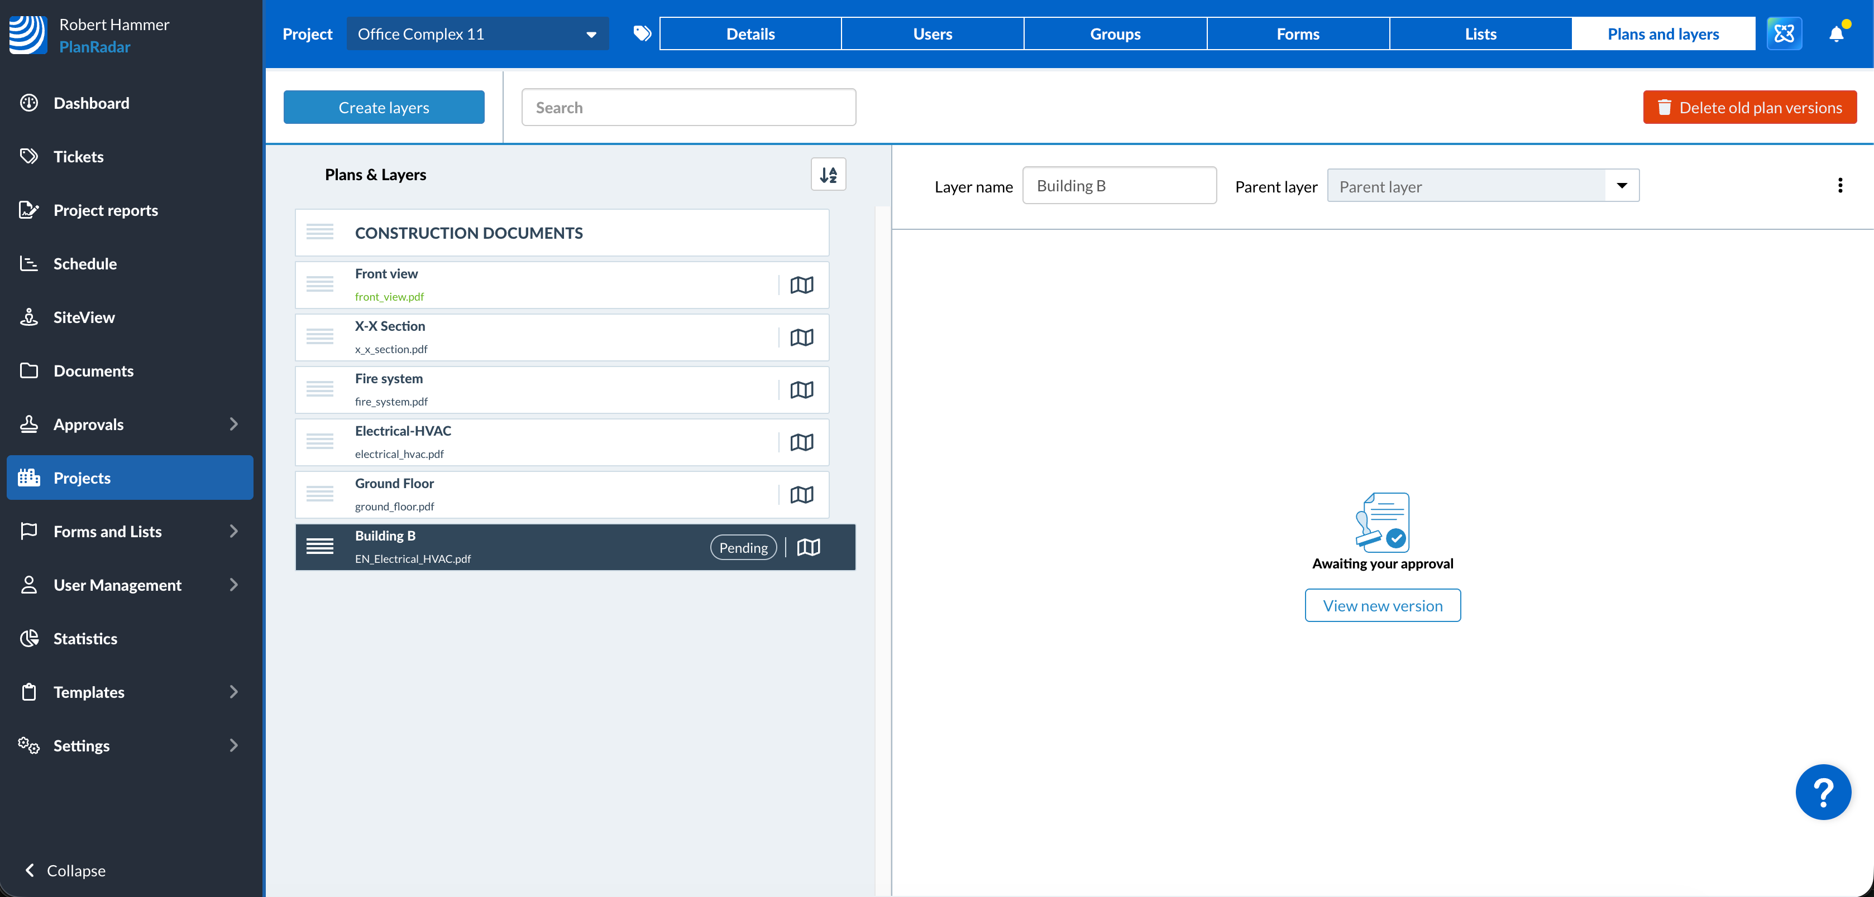This screenshot has width=1874, height=897.
Task: Click the View new version button
Action: tap(1381, 605)
